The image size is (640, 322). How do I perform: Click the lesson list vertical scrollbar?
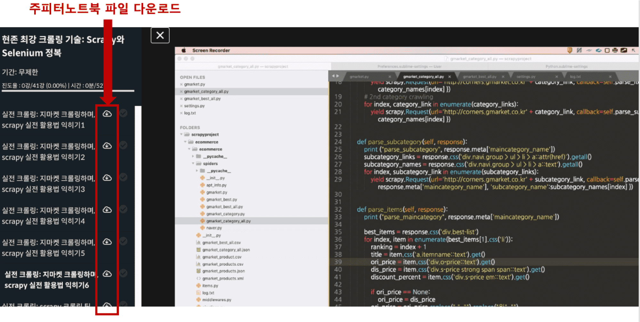138,206
